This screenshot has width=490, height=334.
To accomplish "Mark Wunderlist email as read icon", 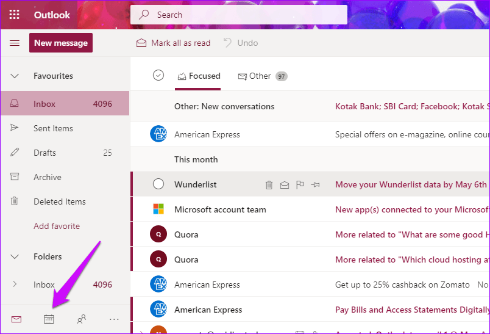I will 285,185.
